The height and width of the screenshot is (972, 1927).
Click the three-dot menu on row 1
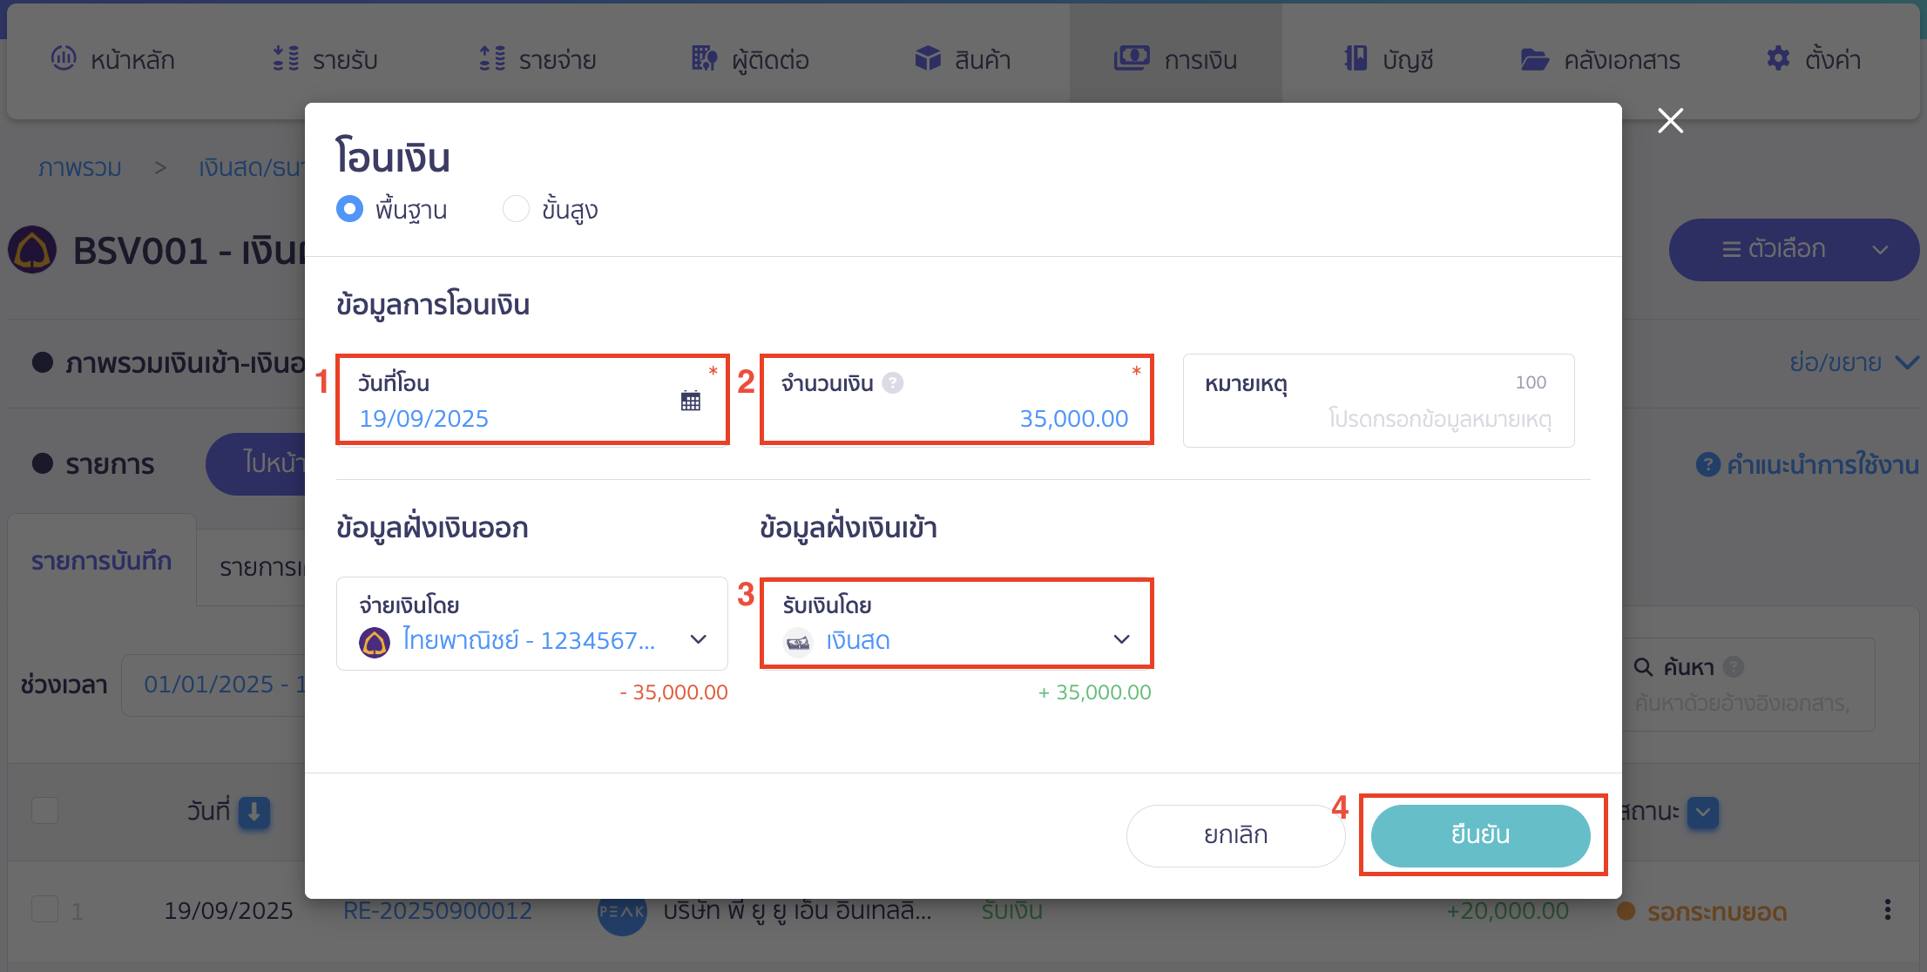point(1887,910)
